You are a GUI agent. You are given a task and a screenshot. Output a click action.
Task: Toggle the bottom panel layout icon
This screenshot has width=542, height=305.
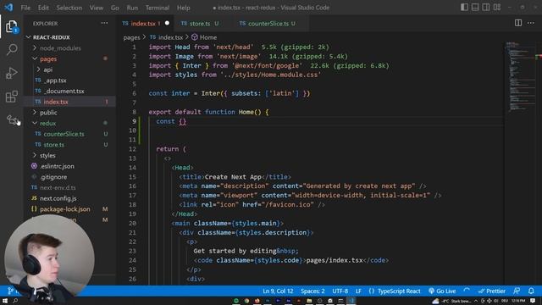475,8
